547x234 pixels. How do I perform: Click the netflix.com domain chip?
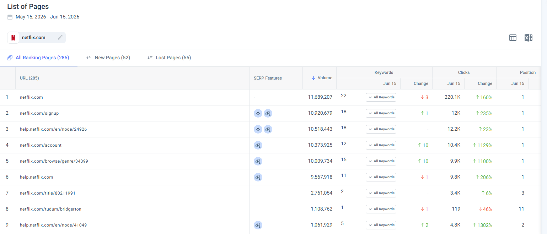click(x=36, y=38)
